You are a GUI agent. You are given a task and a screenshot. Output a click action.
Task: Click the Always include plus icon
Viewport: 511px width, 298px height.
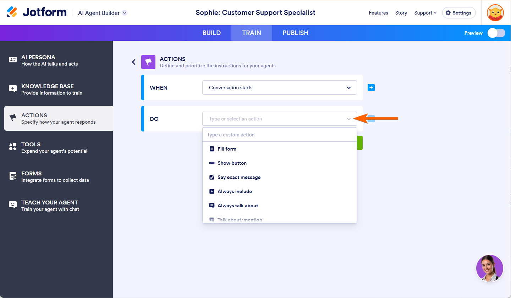coord(212,191)
